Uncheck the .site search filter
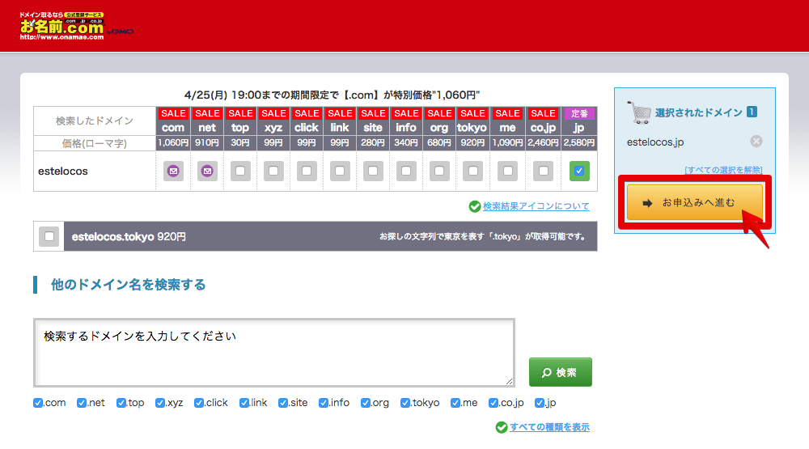This screenshot has height=449, width=809. (x=282, y=403)
